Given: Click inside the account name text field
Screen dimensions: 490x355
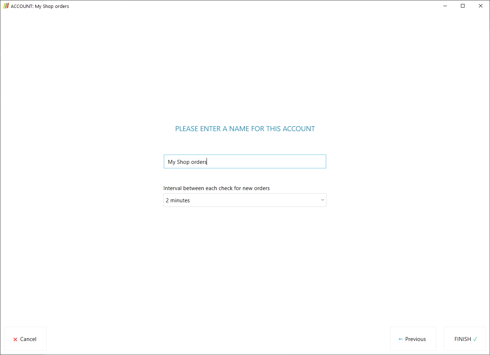Looking at the screenshot, I should pyautogui.click(x=245, y=161).
